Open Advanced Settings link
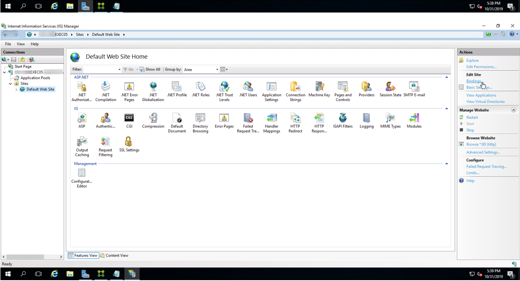Image resolution: width=520 pixels, height=281 pixels. pyautogui.click(x=483, y=152)
